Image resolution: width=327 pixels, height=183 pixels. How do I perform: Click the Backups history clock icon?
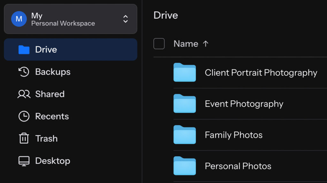click(x=24, y=72)
